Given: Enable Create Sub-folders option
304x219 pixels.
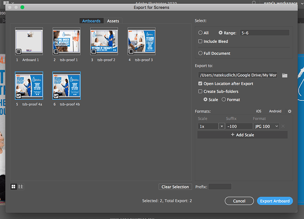Looking at the screenshot, I should (200, 91).
